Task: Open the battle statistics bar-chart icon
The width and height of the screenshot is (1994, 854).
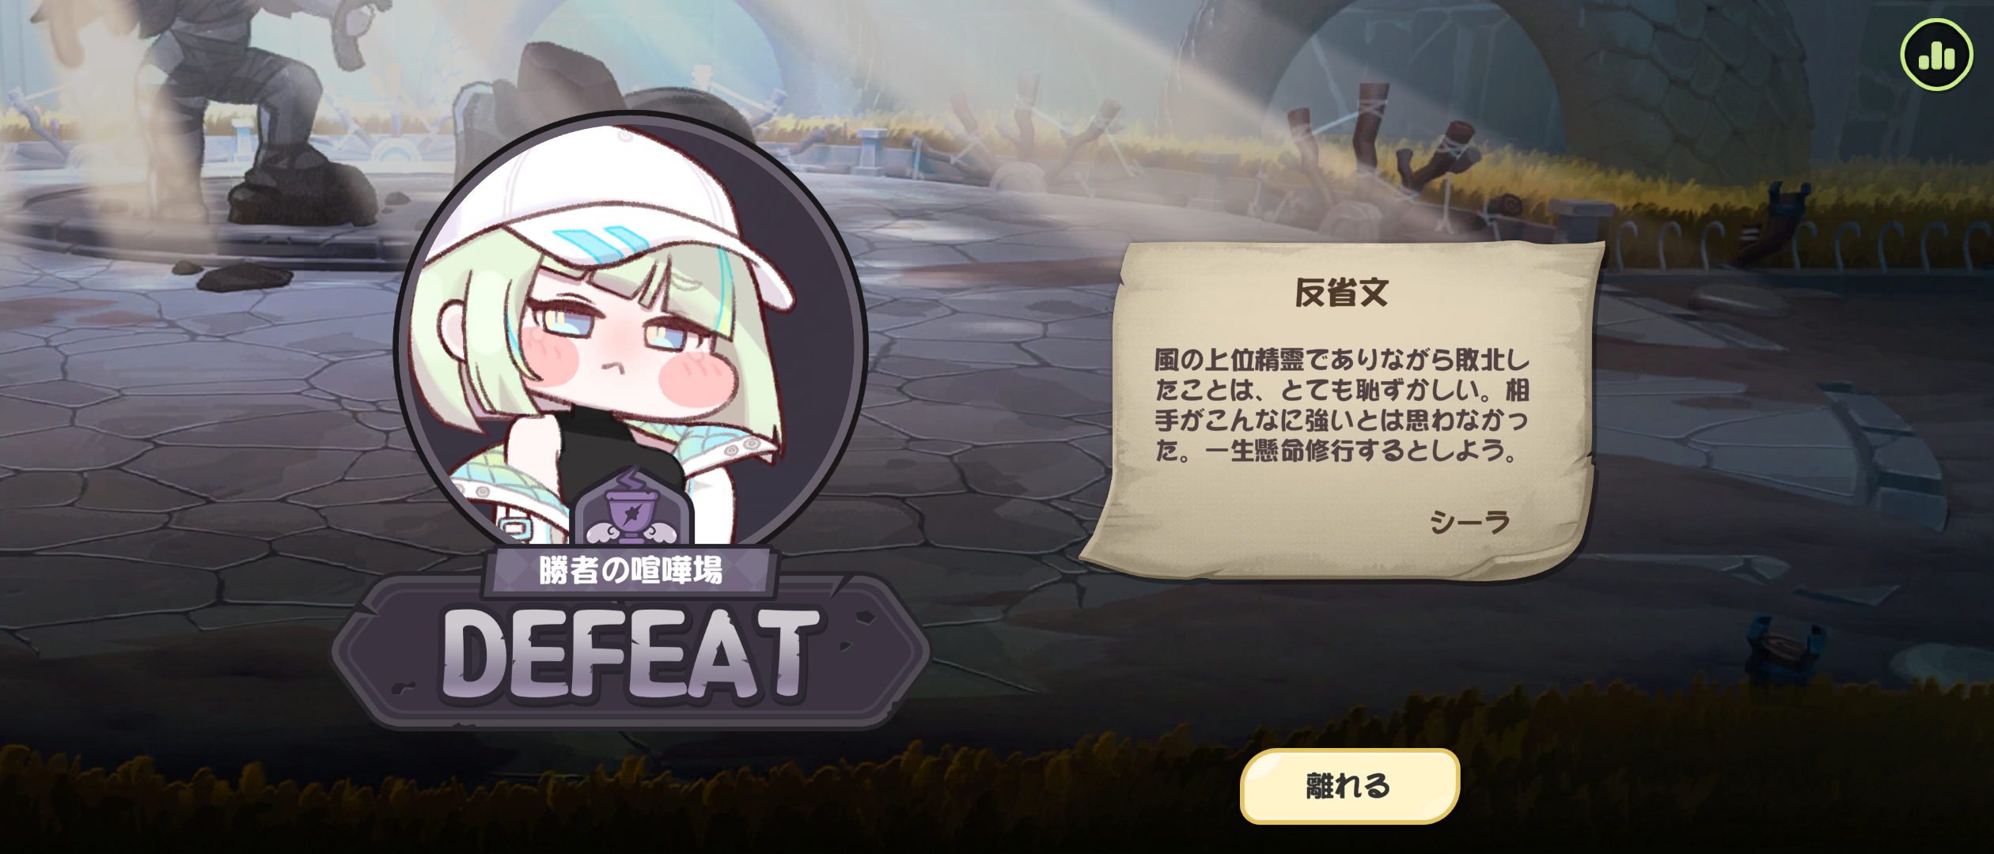Action: [1936, 55]
